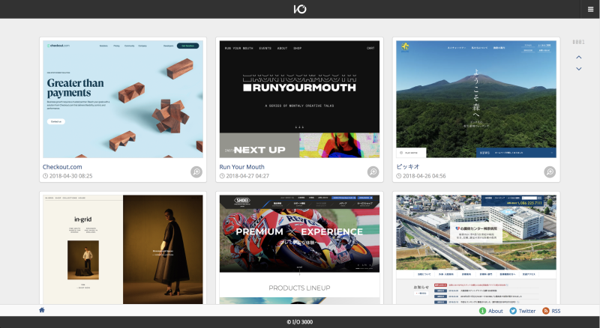600x328 pixels.
Task: Open the Run Your Mouth title link
Action: tap(241, 167)
